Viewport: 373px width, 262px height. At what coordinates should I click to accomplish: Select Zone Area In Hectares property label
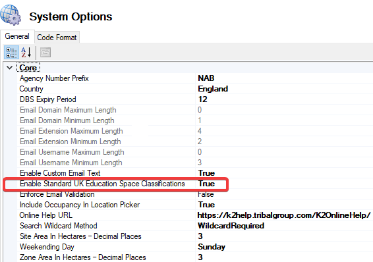pyautogui.click(x=83, y=257)
